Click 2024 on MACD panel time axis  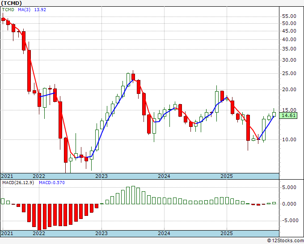(164, 233)
